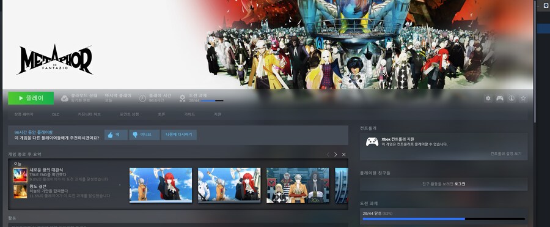Click the 마지막 플레이 label
The image size is (550, 227).
118,95
